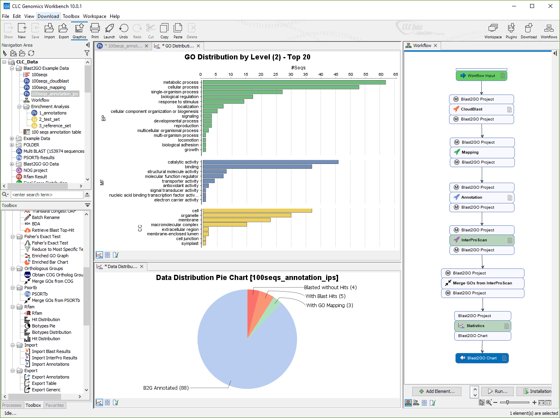Click the Copy toolbar icon
The width and height of the screenshot is (560, 418).
tap(164, 31)
